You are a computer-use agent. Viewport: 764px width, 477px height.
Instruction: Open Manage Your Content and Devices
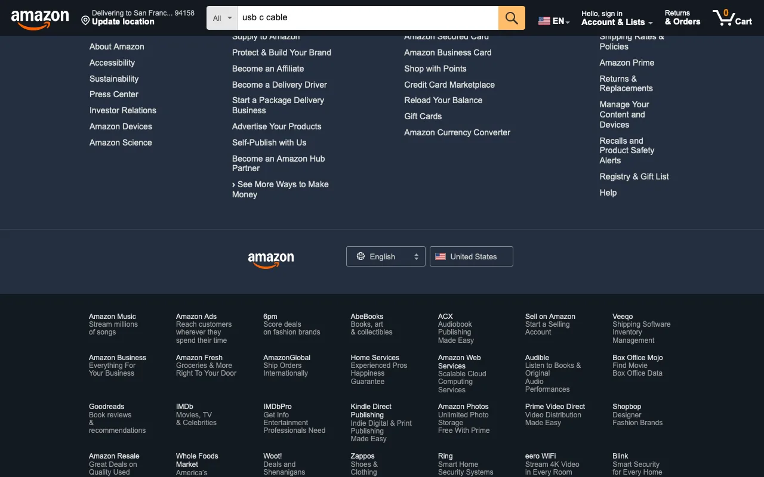[x=624, y=114]
